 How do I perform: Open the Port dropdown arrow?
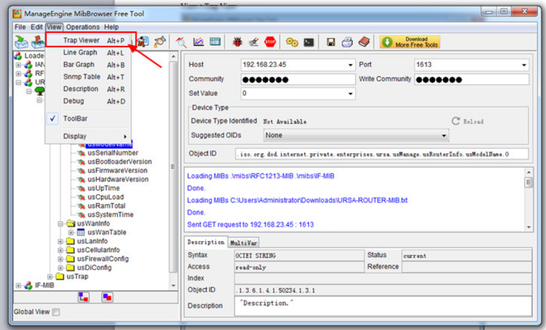point(524,65)
